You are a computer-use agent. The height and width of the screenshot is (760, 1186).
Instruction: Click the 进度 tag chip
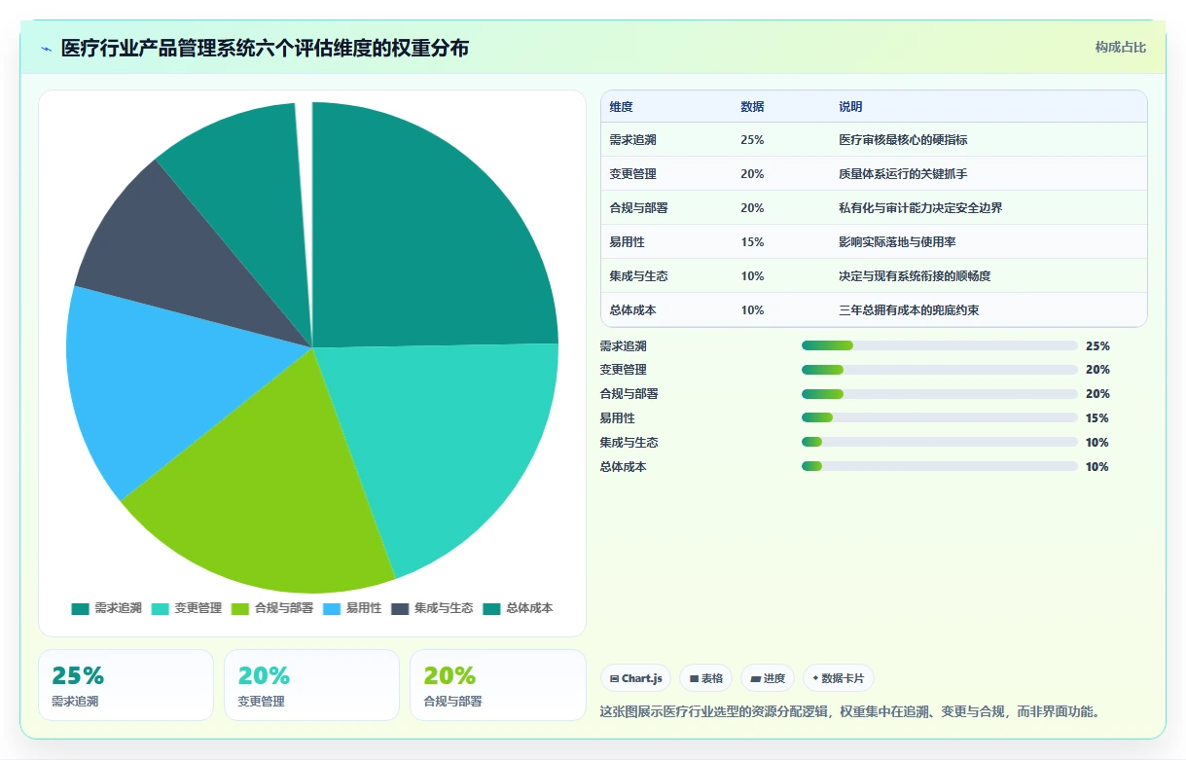tap(768, 678)
